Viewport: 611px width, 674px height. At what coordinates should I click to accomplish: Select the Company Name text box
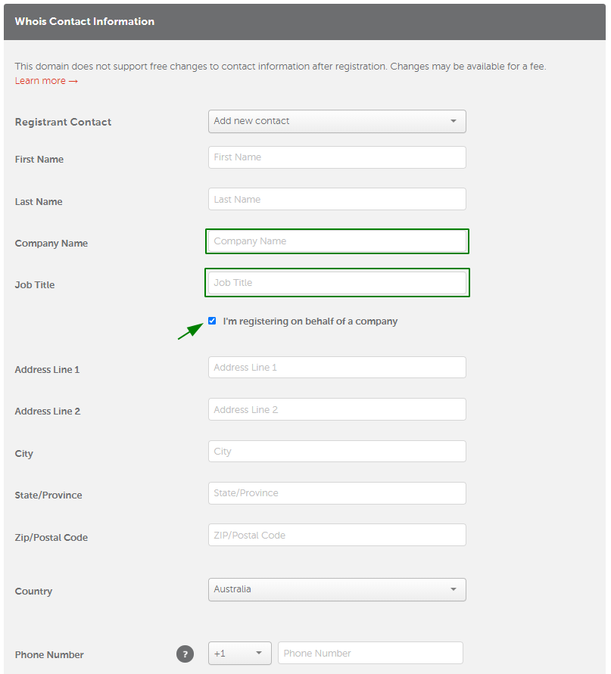coord(337,241)
